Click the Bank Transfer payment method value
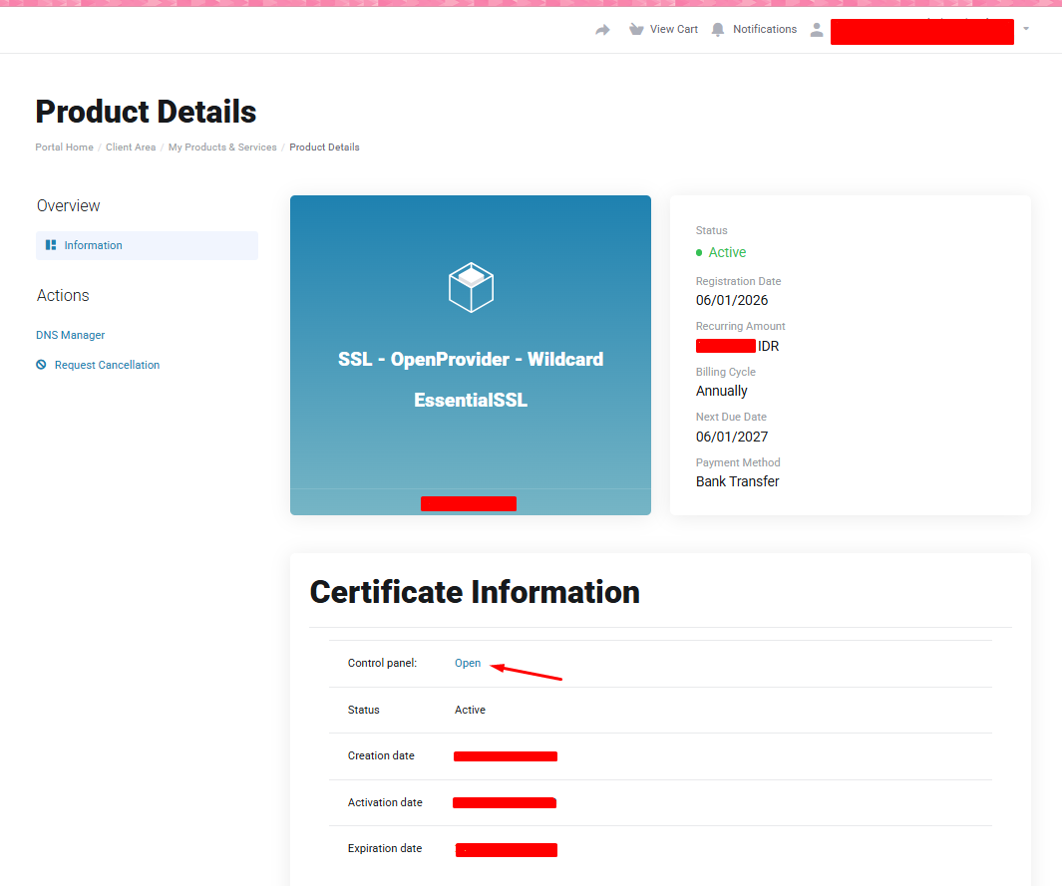1062x886 pixels. [738, 482]
